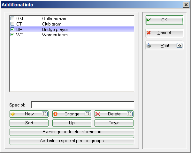
Task: Click Add info to special person groups
Action: point(72,141)
